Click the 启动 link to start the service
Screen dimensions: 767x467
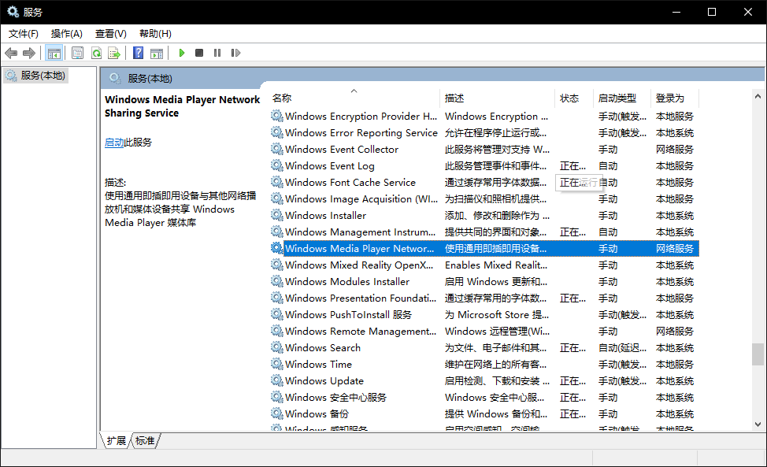114,143
